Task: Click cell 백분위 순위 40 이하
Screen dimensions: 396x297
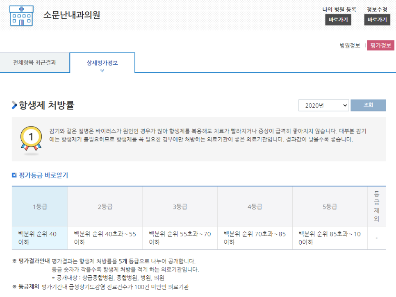Action: pos(40,238)
